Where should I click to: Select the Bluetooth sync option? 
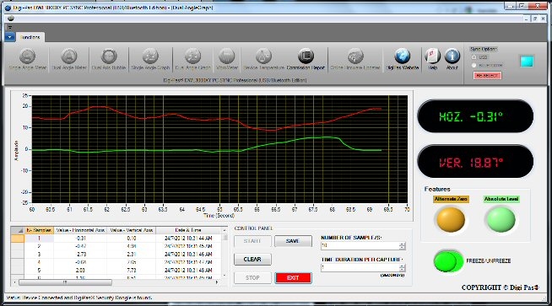[474, 65]
